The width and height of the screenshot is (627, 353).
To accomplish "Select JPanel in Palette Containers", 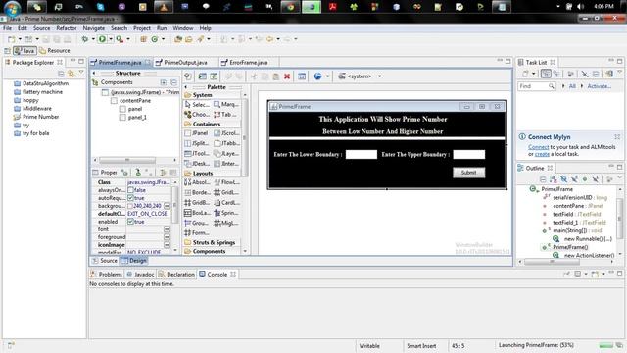I will tap(196, 133).
